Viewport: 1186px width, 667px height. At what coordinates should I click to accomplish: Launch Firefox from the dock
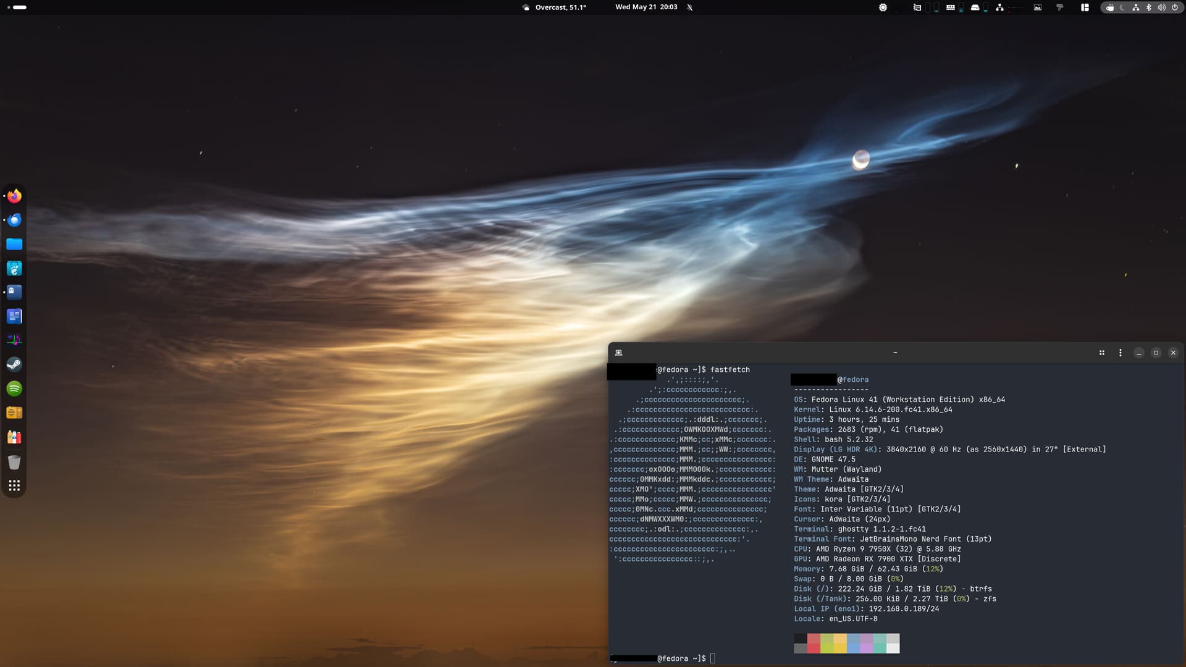pos(14,196)
